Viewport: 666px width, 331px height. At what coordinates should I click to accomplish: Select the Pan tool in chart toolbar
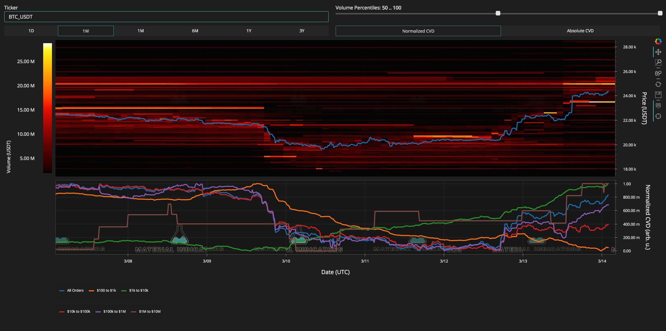[x=658, y=52]
